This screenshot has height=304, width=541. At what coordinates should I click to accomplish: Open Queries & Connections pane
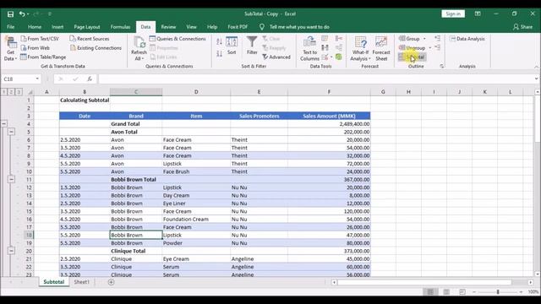[x=178, y=39]
